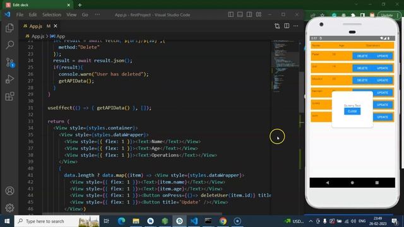Open Microsoft Edge from the taskbar

121,221
